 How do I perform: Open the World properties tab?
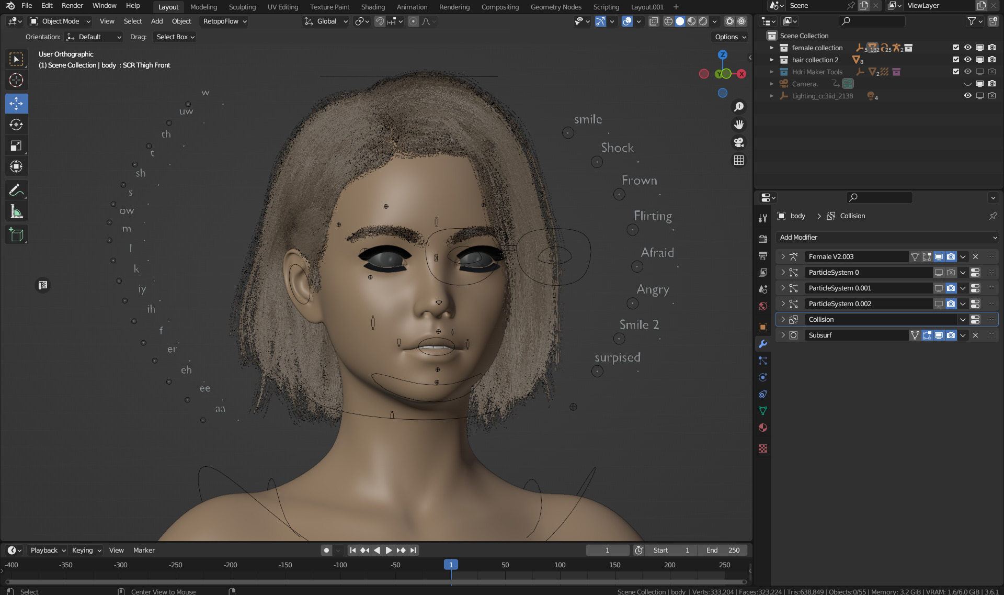(763, 306)
